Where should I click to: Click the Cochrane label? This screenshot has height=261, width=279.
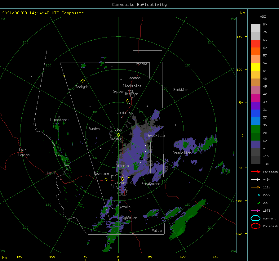(101, 173)
